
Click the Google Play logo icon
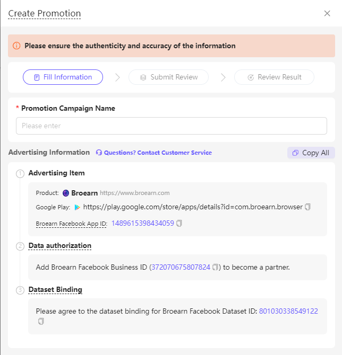coord(78,207)
